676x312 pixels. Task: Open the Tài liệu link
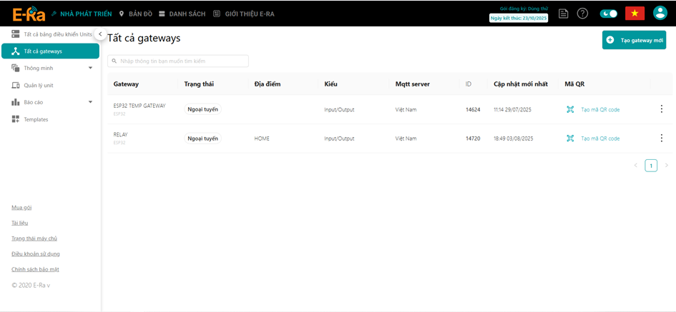pyautogui.click(x=20, y=223)
